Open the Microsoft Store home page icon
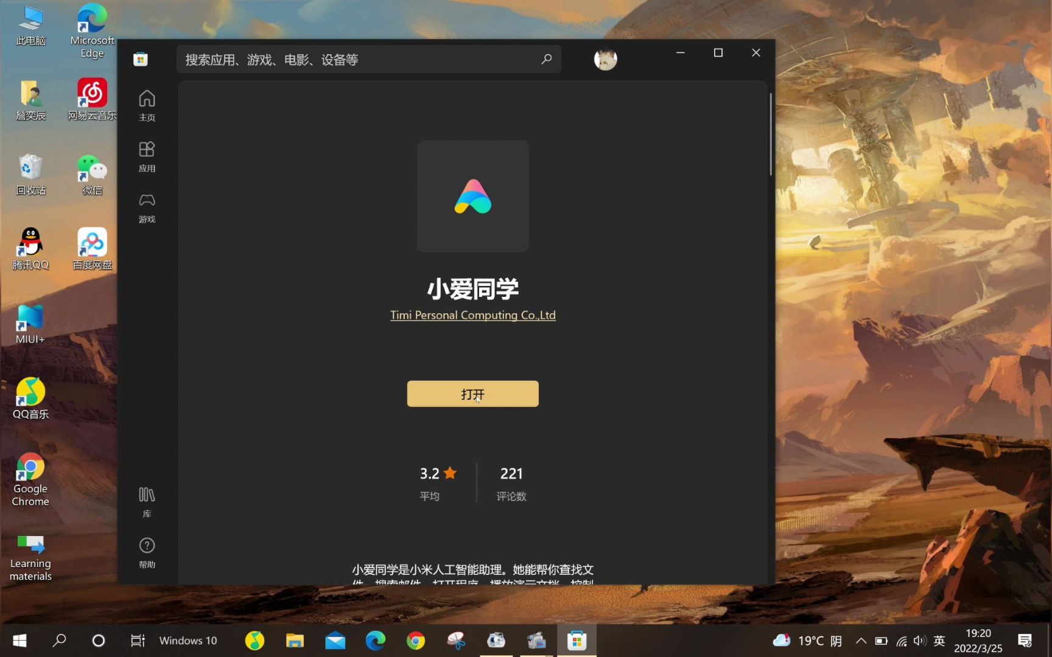Image resolution: width=1052 pixels, height=657 pixels. click(147, 105)
